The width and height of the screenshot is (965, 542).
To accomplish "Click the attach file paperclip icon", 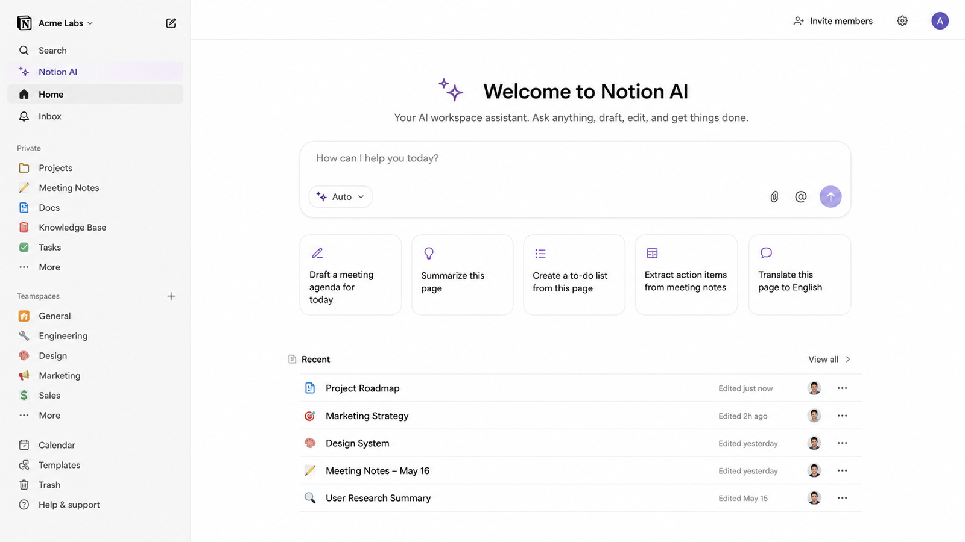I will (774, 197).
